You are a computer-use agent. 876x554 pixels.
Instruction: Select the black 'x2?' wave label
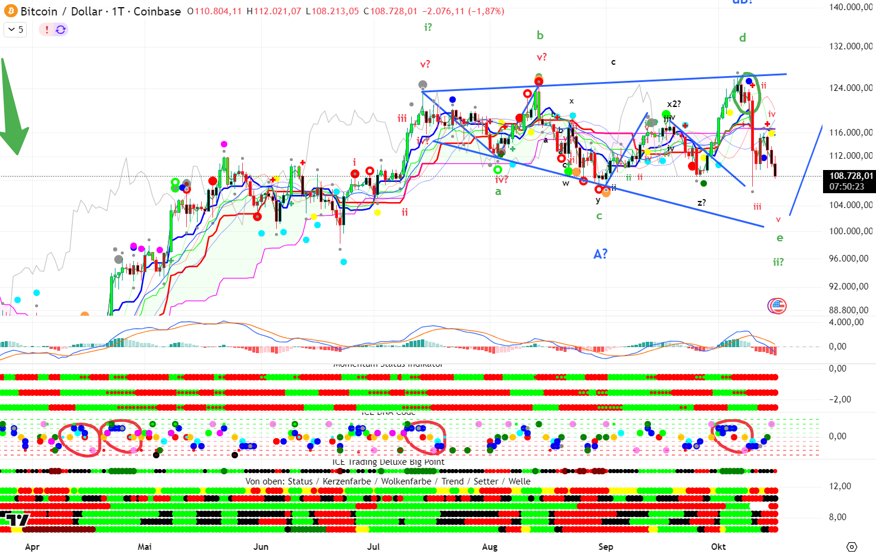[674, 104]
